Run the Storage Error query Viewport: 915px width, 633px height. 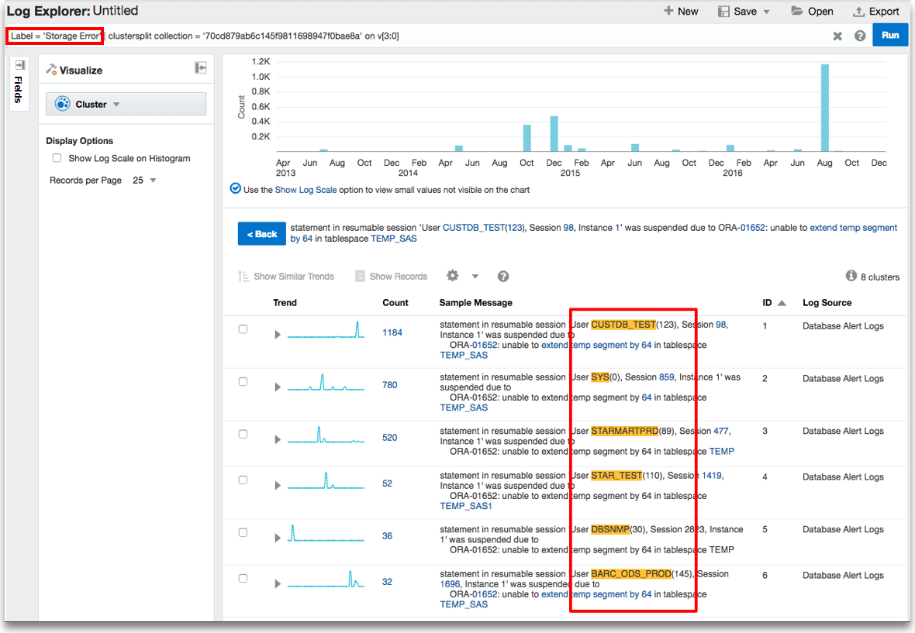889,35
